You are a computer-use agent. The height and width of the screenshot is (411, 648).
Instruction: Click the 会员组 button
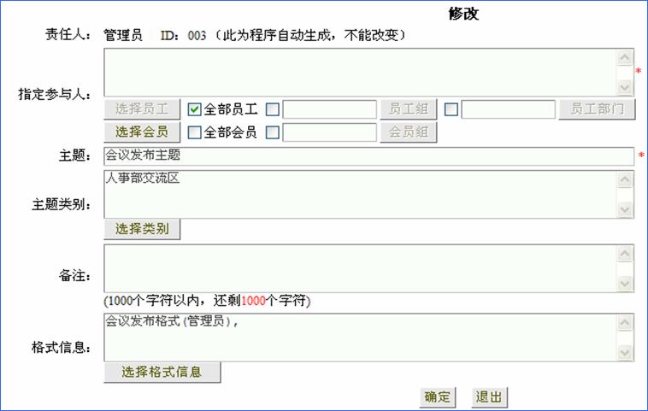click(408, 132)
